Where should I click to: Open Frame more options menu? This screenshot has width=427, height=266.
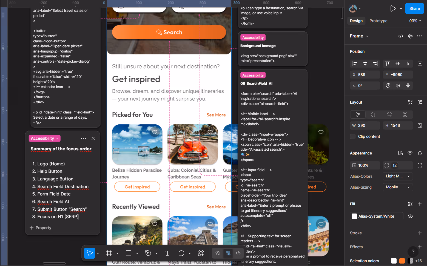tap(420, 36)
